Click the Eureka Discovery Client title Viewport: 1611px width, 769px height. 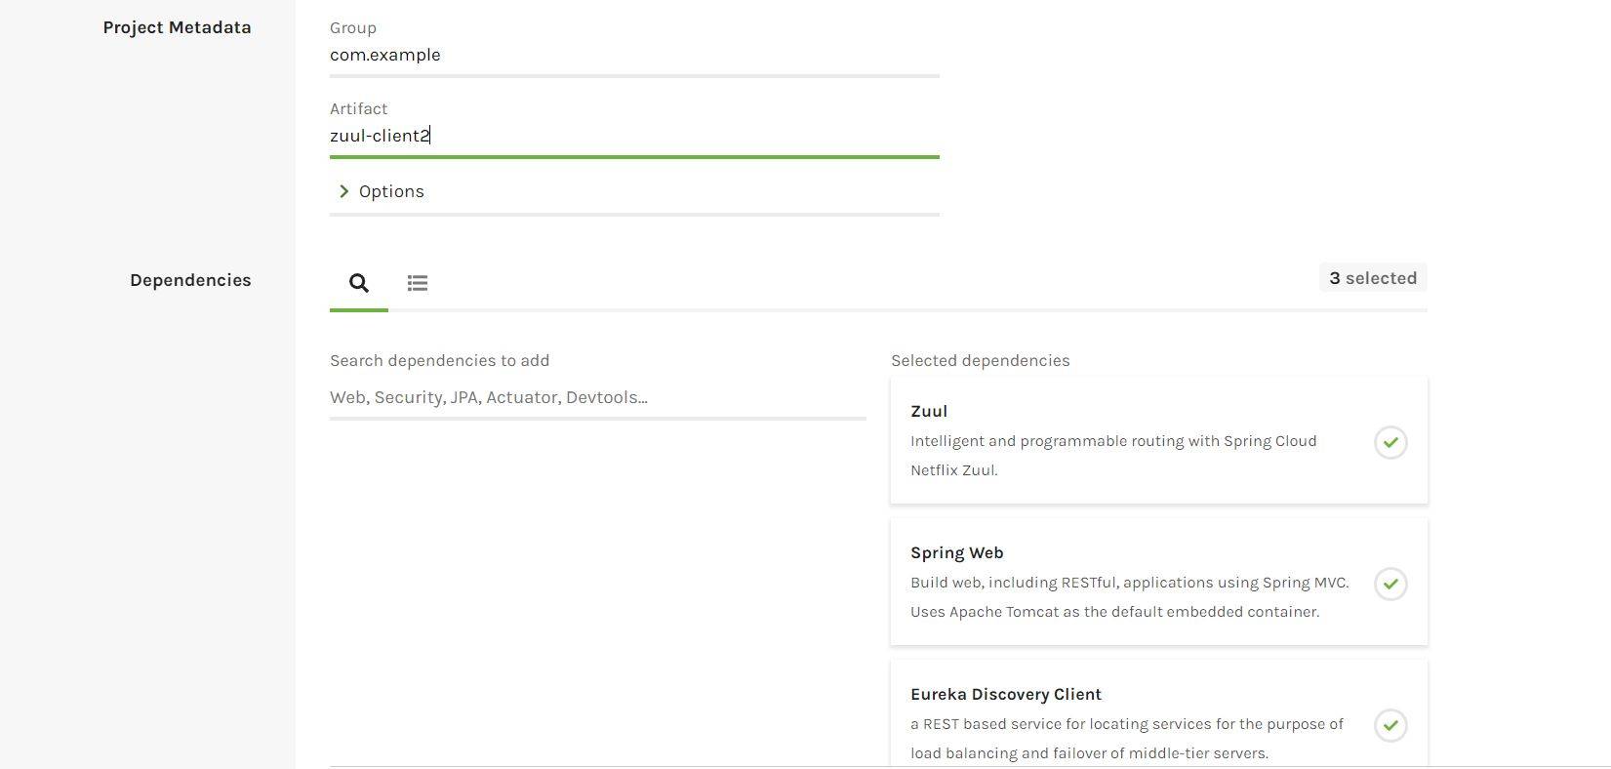(1005, 694)
